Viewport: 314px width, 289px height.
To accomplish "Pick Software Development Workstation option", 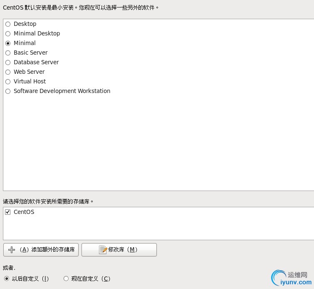I will click(x=8, y=91).
